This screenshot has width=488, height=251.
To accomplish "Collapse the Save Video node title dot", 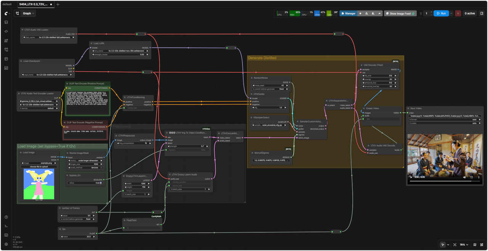I will coord(408,108).
